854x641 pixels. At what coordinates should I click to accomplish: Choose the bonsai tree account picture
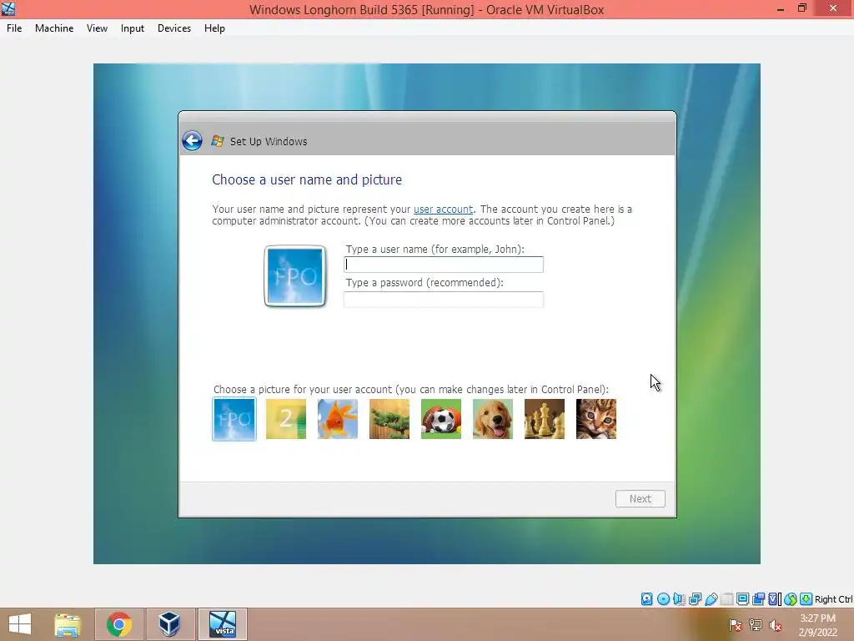tap(389, 419)
